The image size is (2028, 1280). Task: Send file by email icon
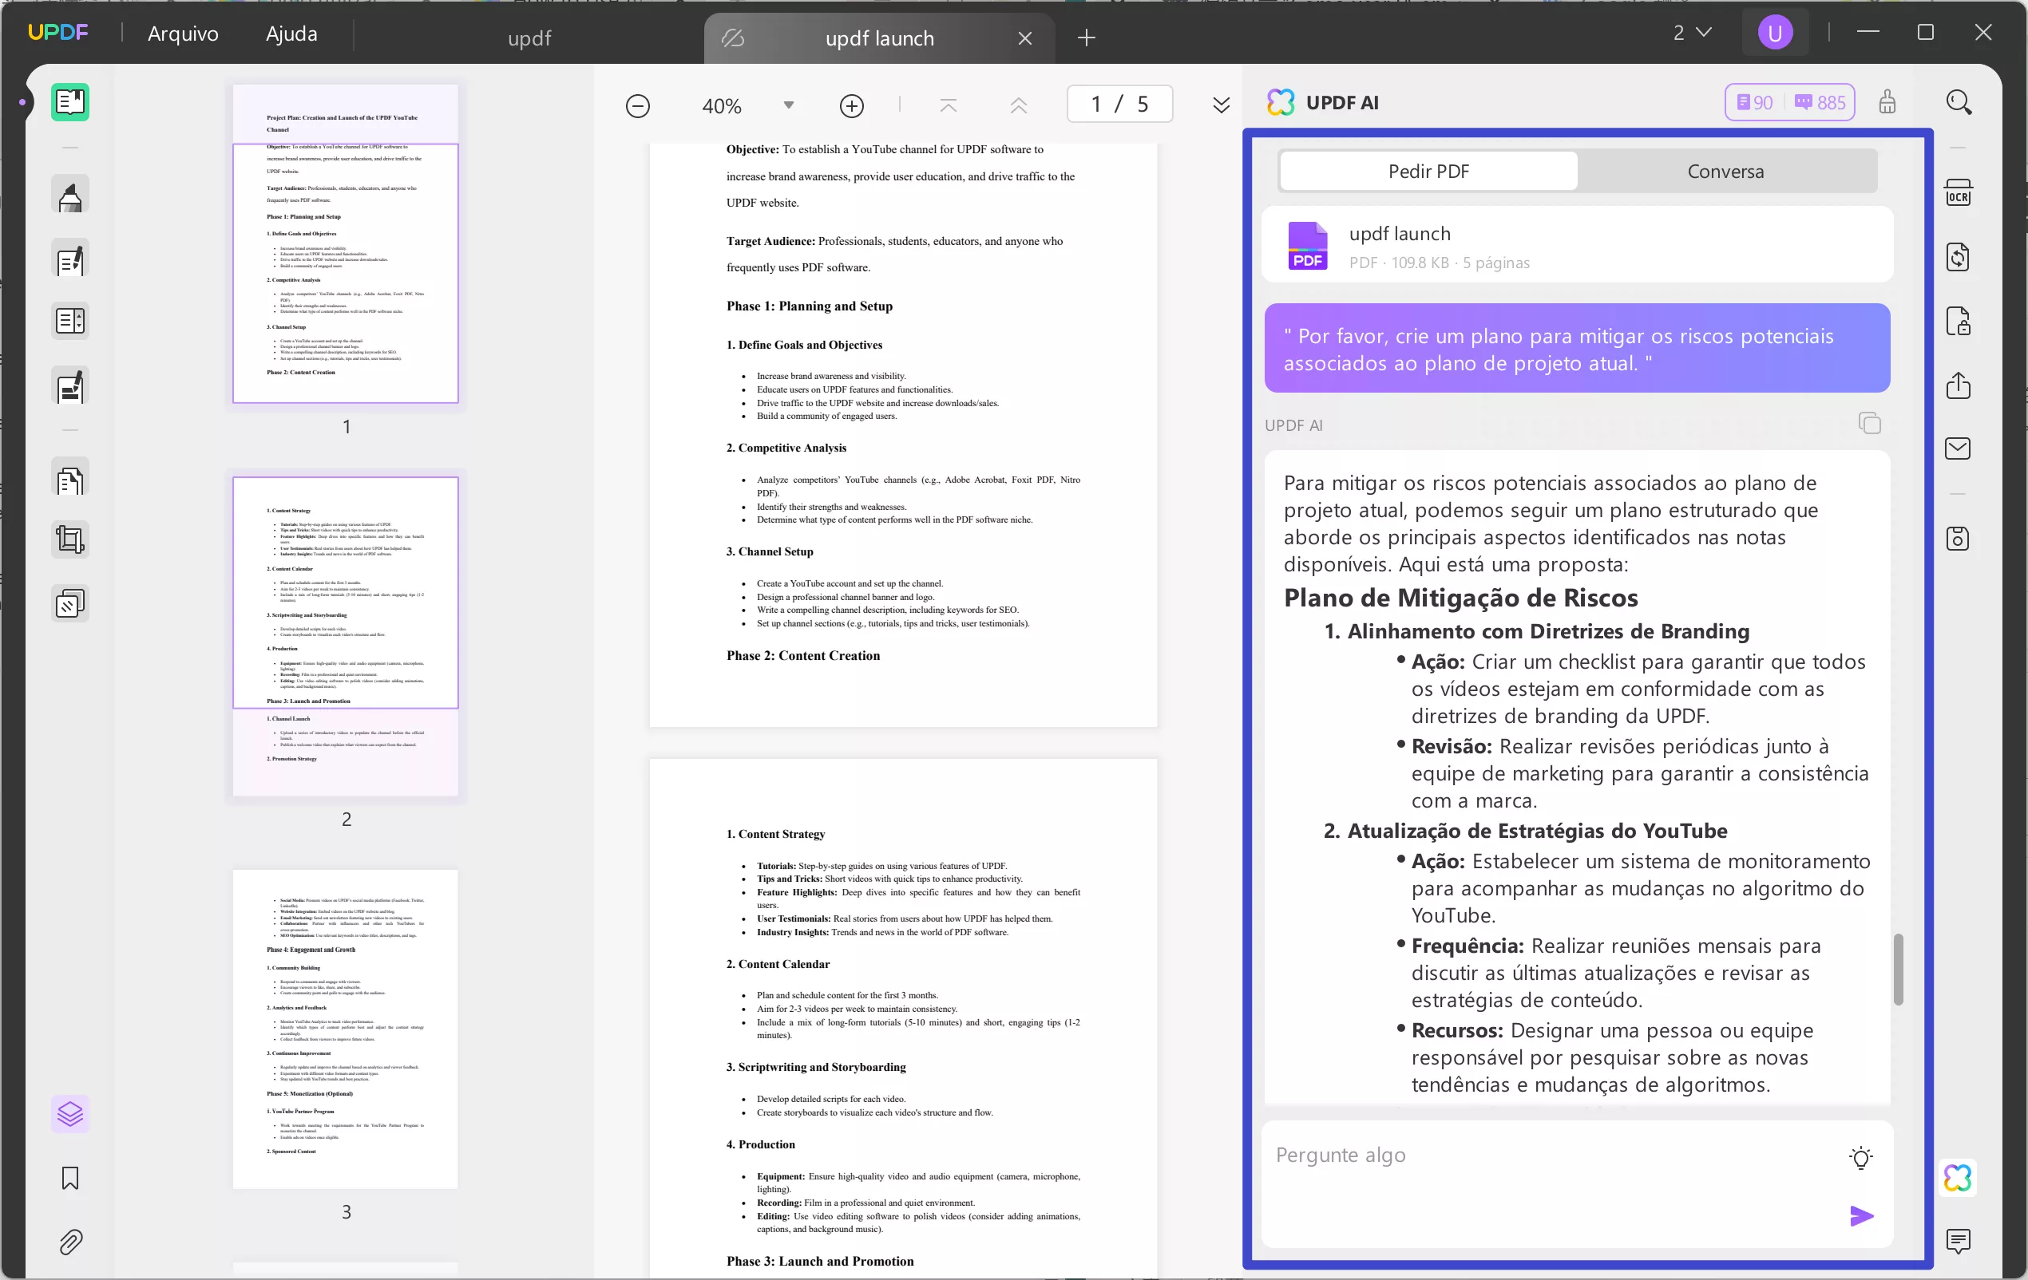[1957, 448]
